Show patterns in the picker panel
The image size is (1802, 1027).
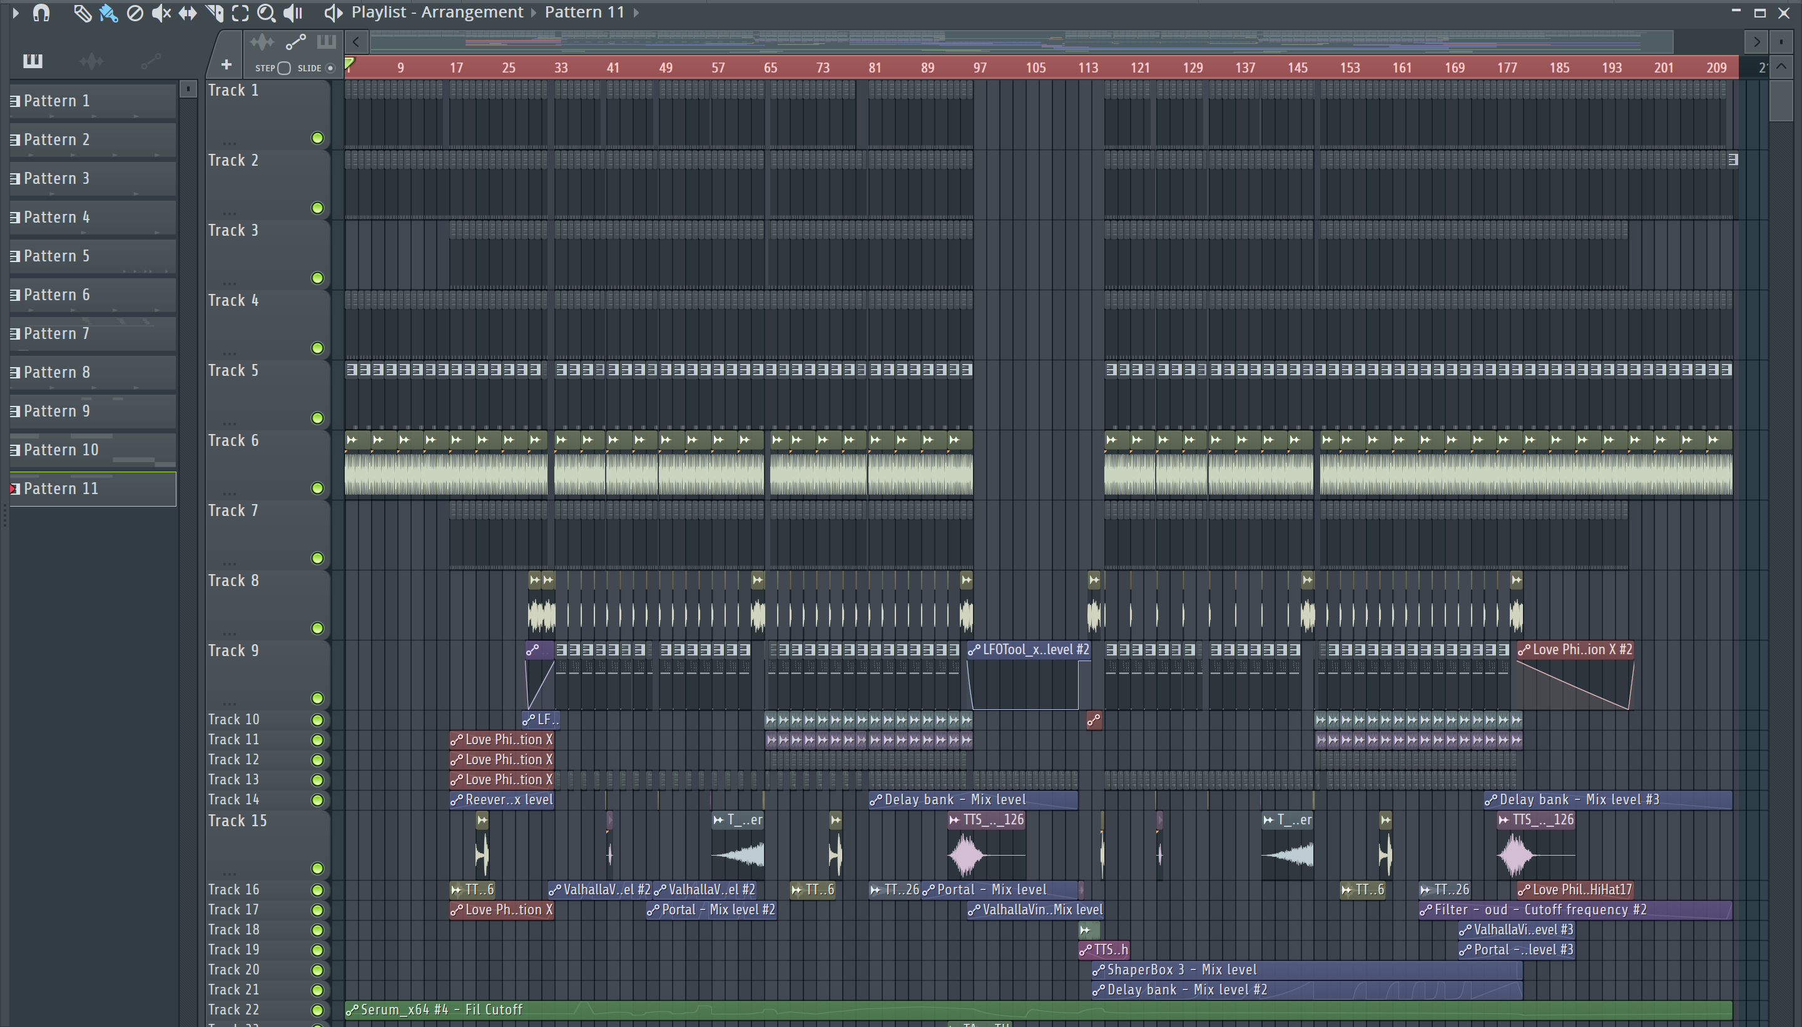(33, 61)
